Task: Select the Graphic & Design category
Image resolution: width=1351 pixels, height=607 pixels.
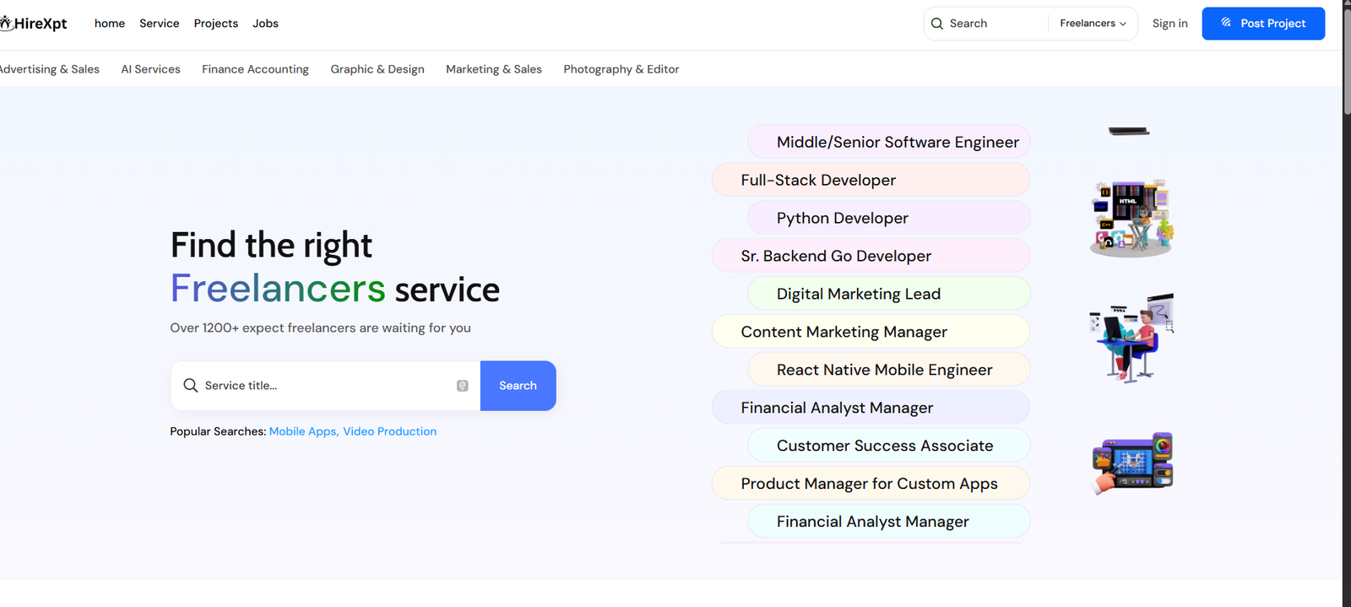Action: pos(377,69)
